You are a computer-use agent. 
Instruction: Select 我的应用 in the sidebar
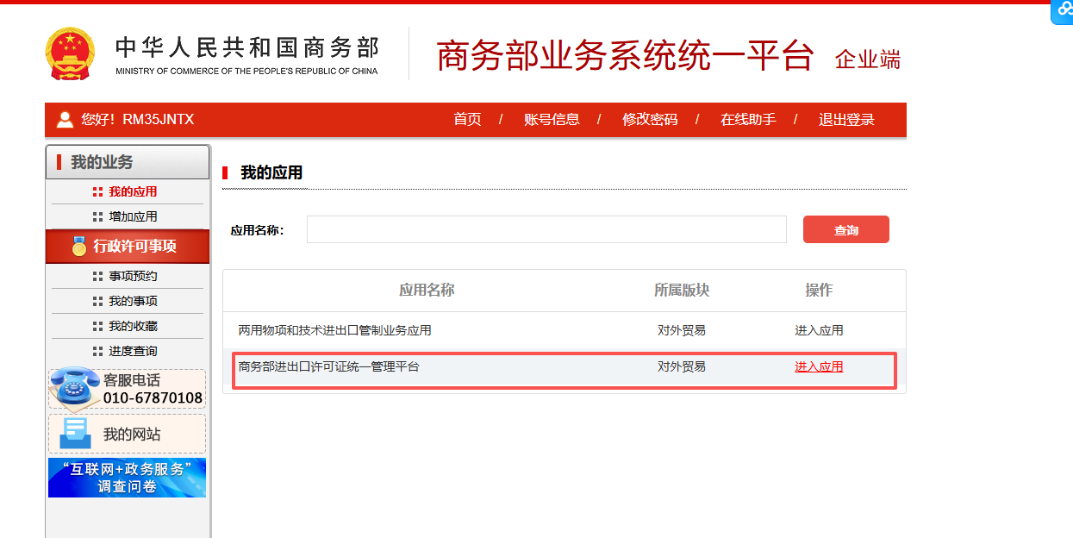(133, 191)
